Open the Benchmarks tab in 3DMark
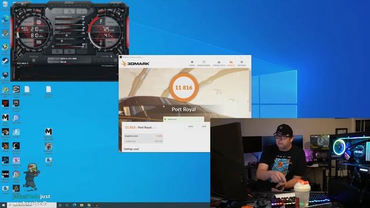The height and width of the screenshot is (208, 370). [203, 63]
